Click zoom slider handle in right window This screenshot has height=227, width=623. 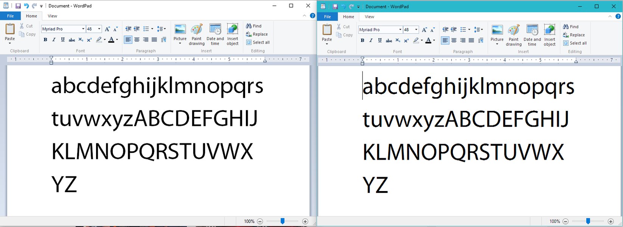(x=588, y=221)
